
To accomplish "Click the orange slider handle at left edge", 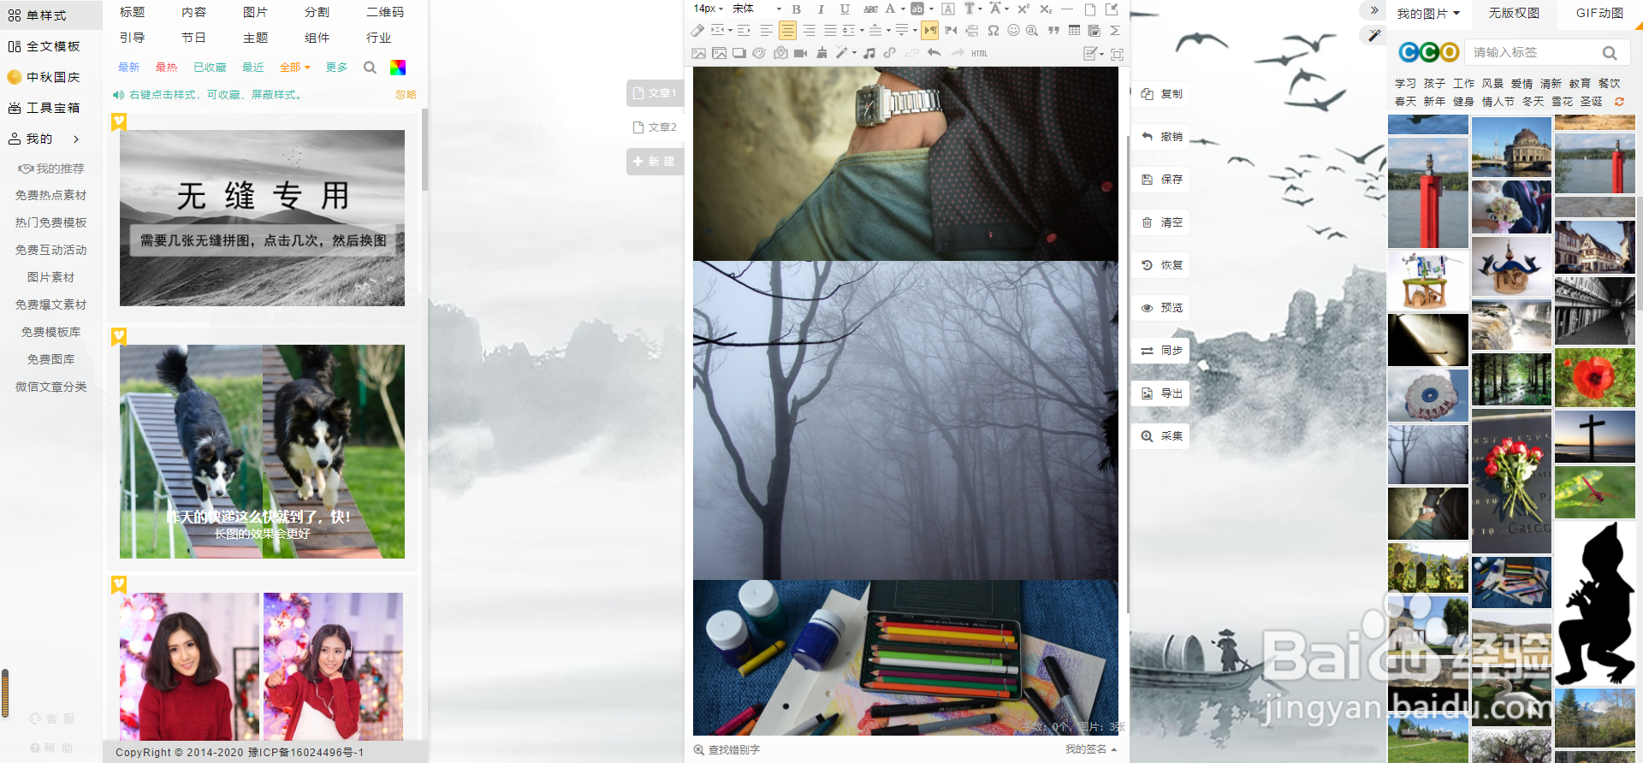I will 5,693.
